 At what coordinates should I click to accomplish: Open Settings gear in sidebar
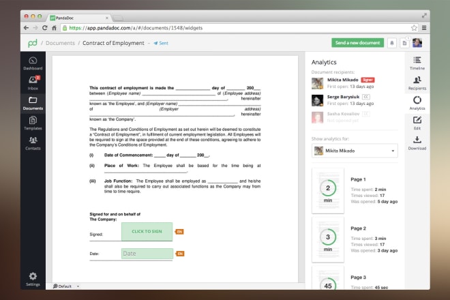tap(33, 279)
